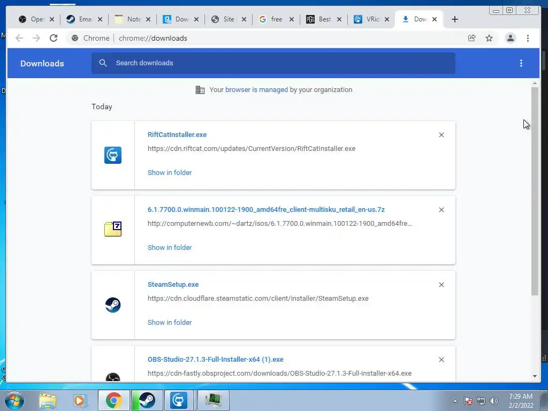Open the system monitor taskbar app
The height and width of the screenshot is (411, 548).
213,400
